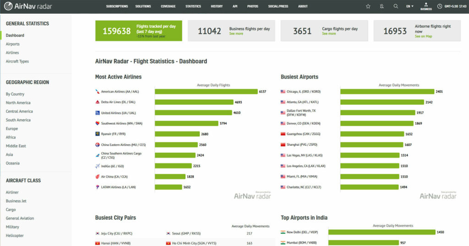This screenshot has width=469, height=246.
Task: Click the muted notifications bell icon
Action: pyautogui.click(x=382, y=6)
